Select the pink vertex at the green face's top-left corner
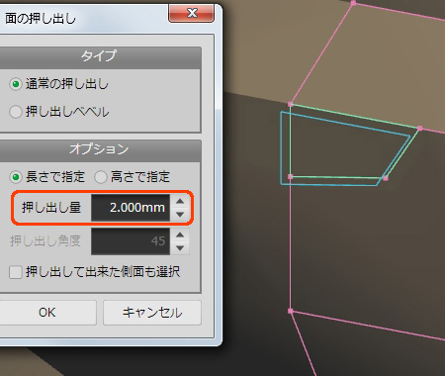The height and width of the screenshot is (376, 445). click(290, 104)
